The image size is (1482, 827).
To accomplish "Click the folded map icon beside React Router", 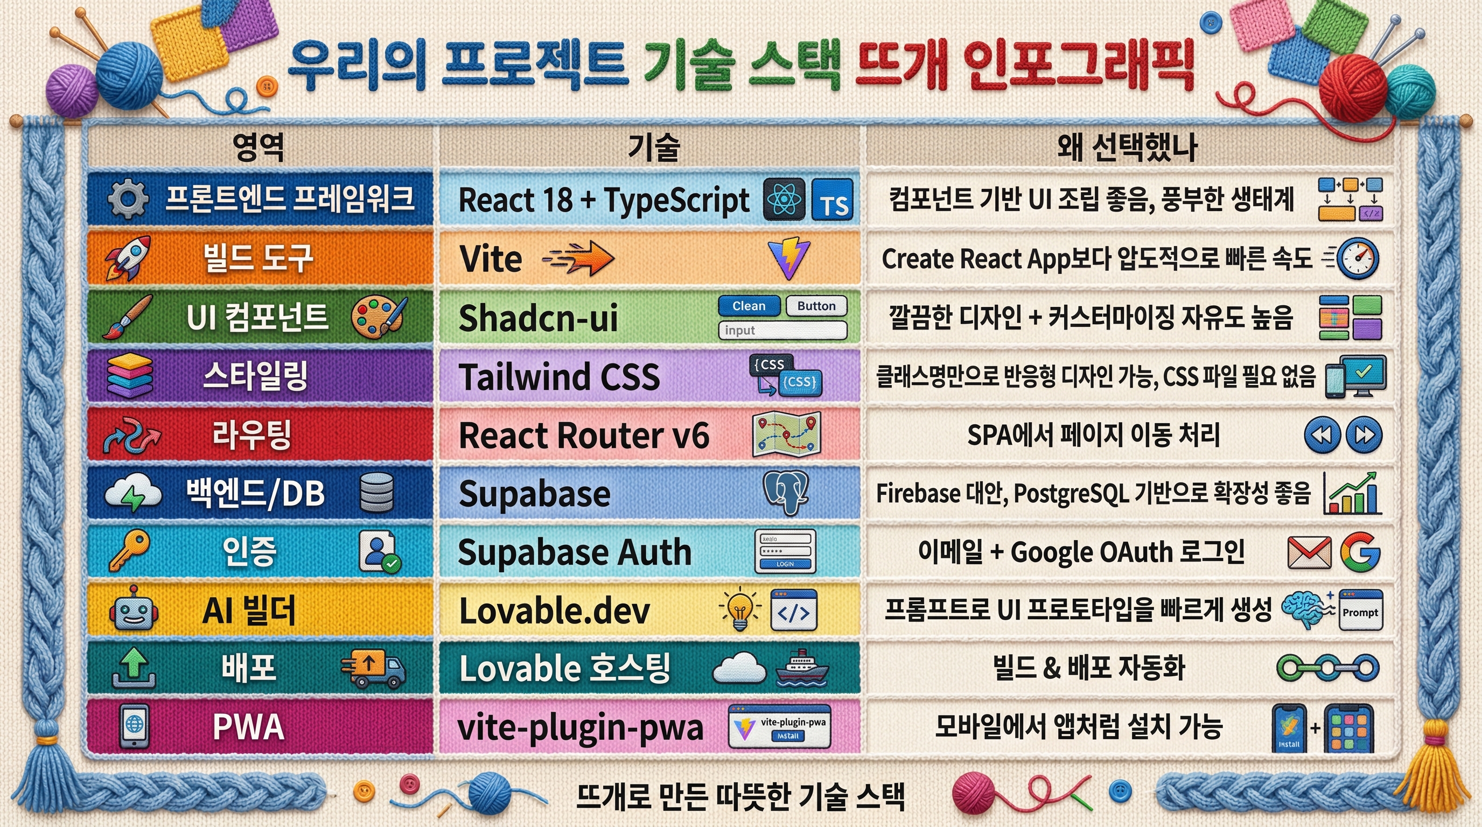I will point(786,435).
